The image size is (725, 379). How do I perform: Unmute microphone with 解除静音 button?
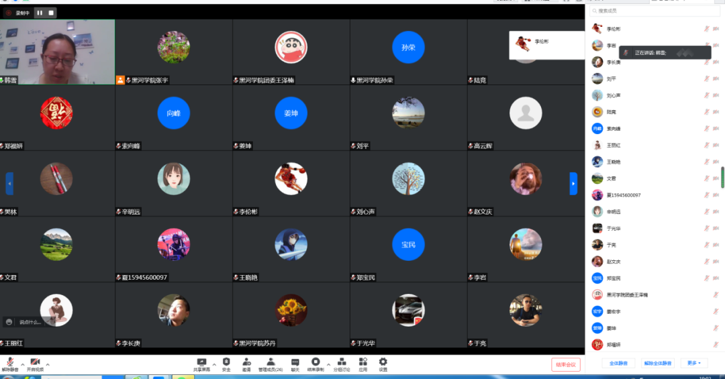(11, 364)
